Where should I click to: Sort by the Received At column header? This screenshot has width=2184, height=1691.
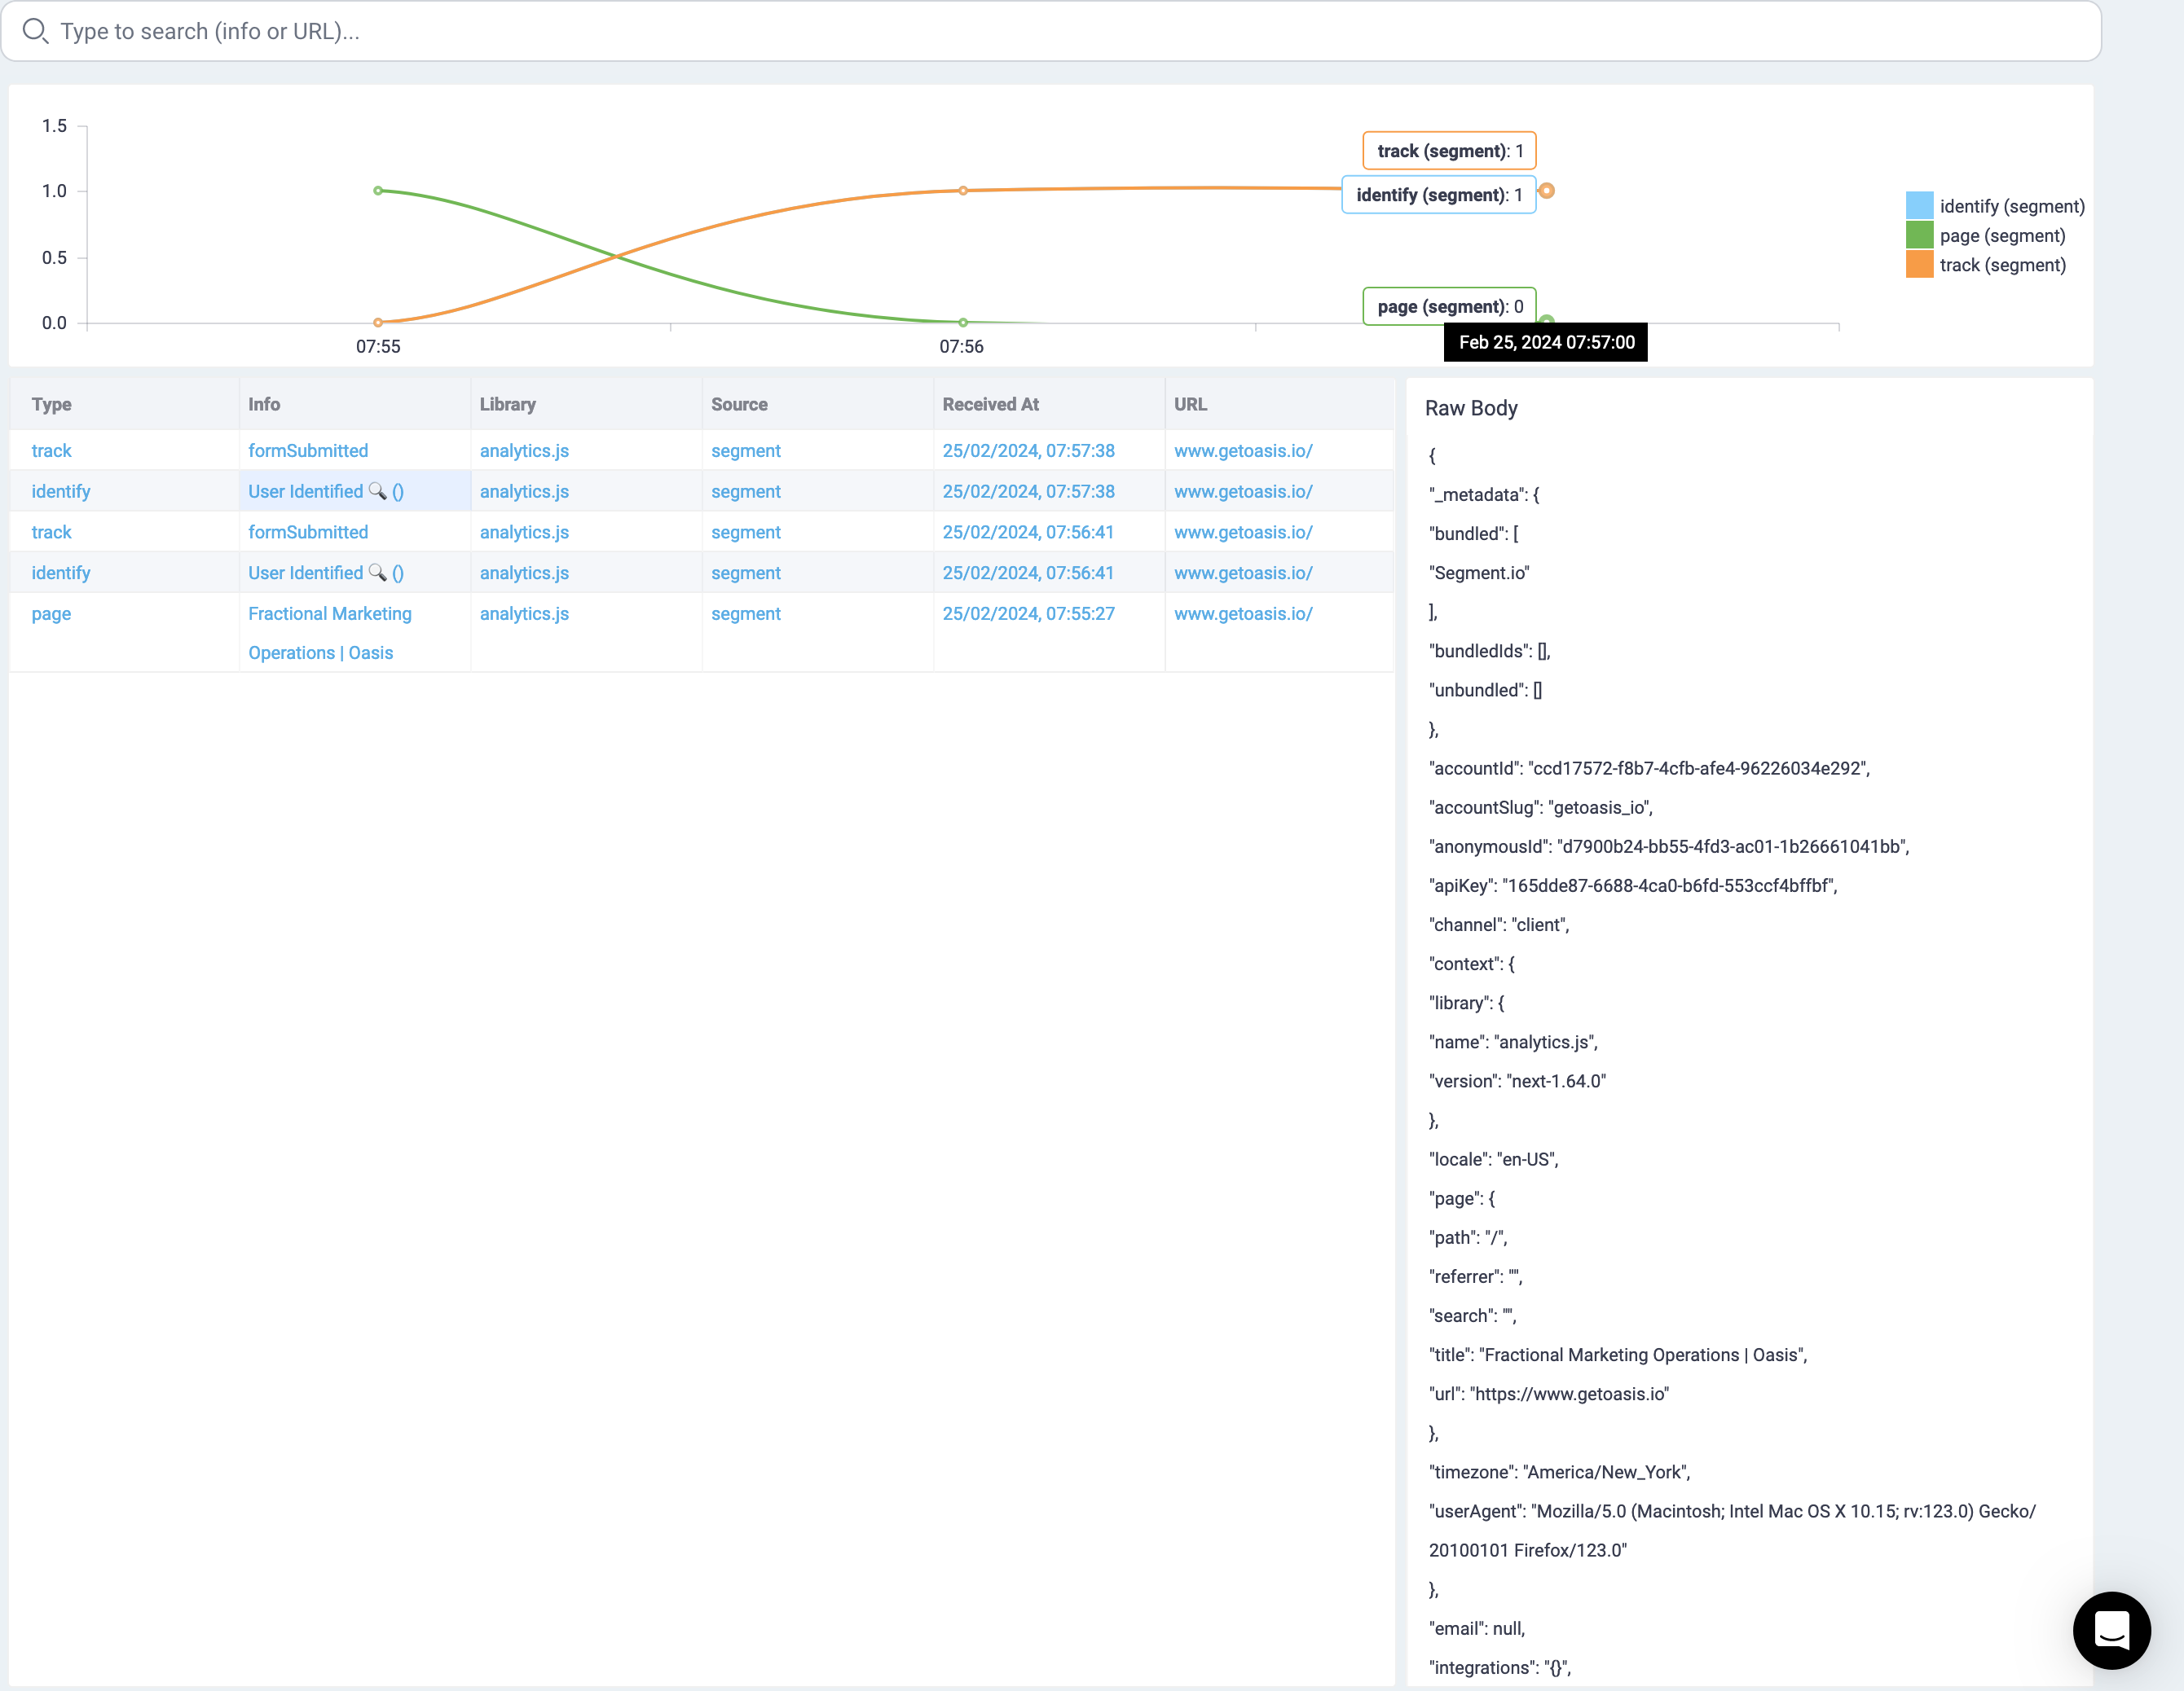click(x=990, y=405)
